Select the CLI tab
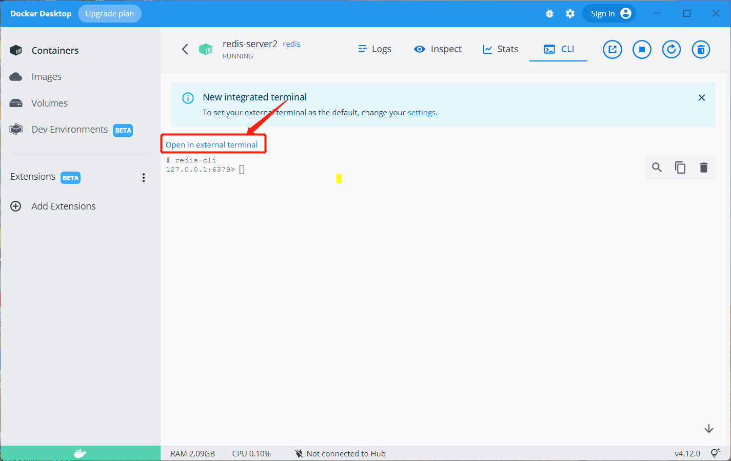This screenshot has height=461, width=731. tap(558, 49)
